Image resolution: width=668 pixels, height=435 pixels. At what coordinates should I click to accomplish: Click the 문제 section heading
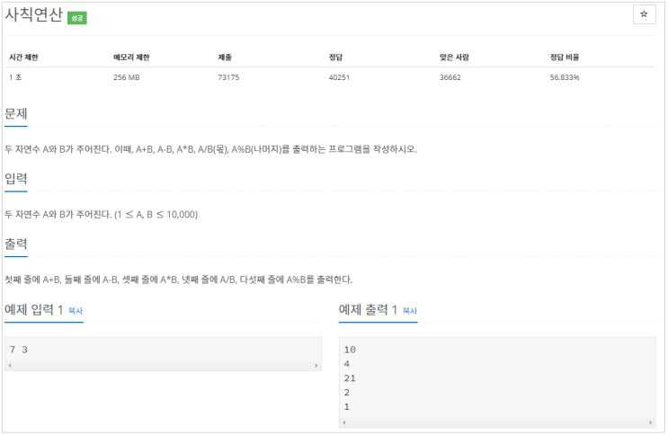coord(16,113)
